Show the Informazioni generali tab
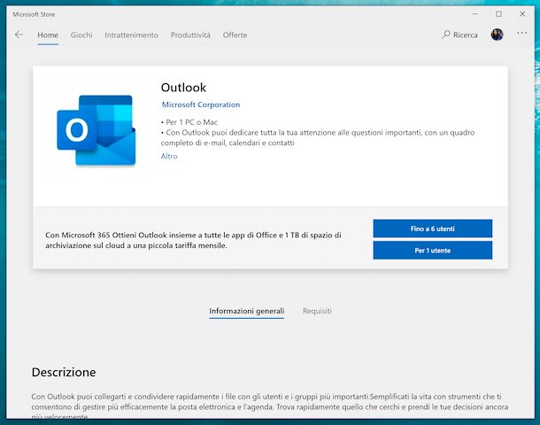Viewport: 540px width, 425px height. (x=247, y=311)
